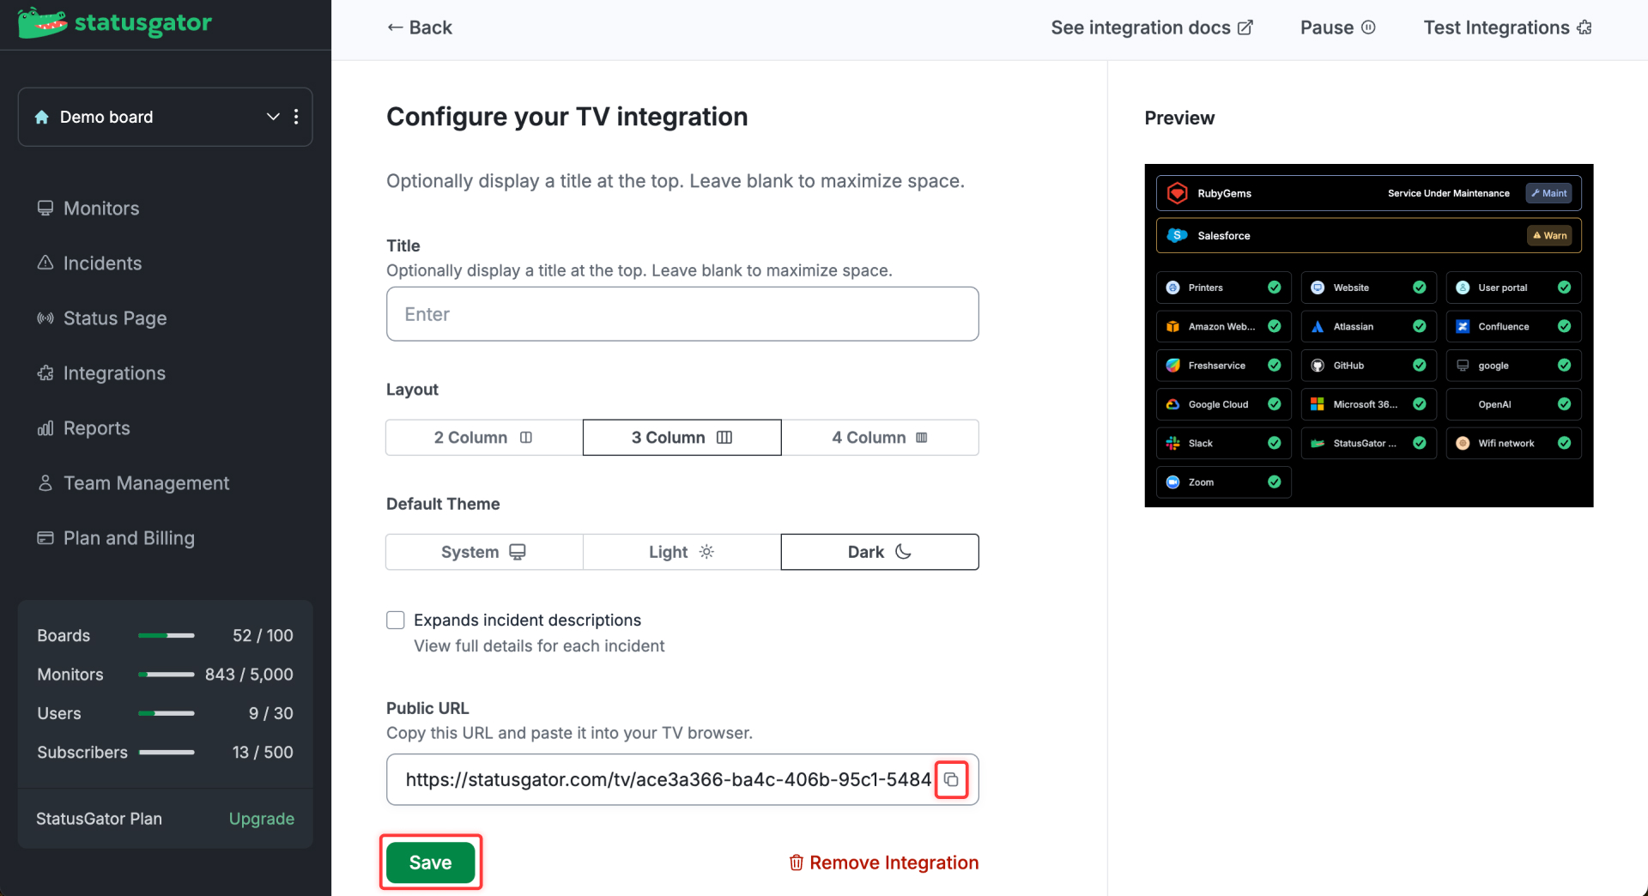Click the Upgrade plan link

coord(262,819)
